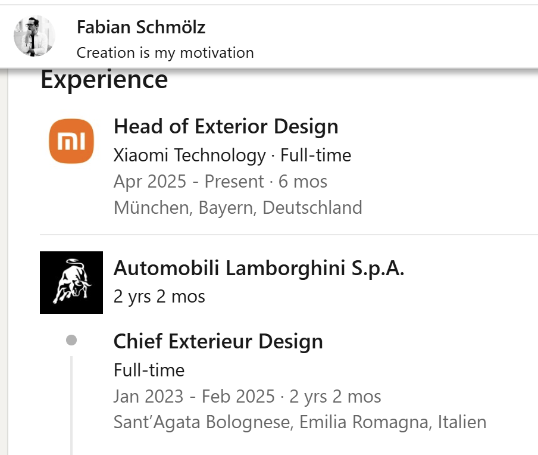The height and width of the screenshot is (455, 538).
Task: Click the Xiaomi Technology company logo
Action: tap(71, 141)
